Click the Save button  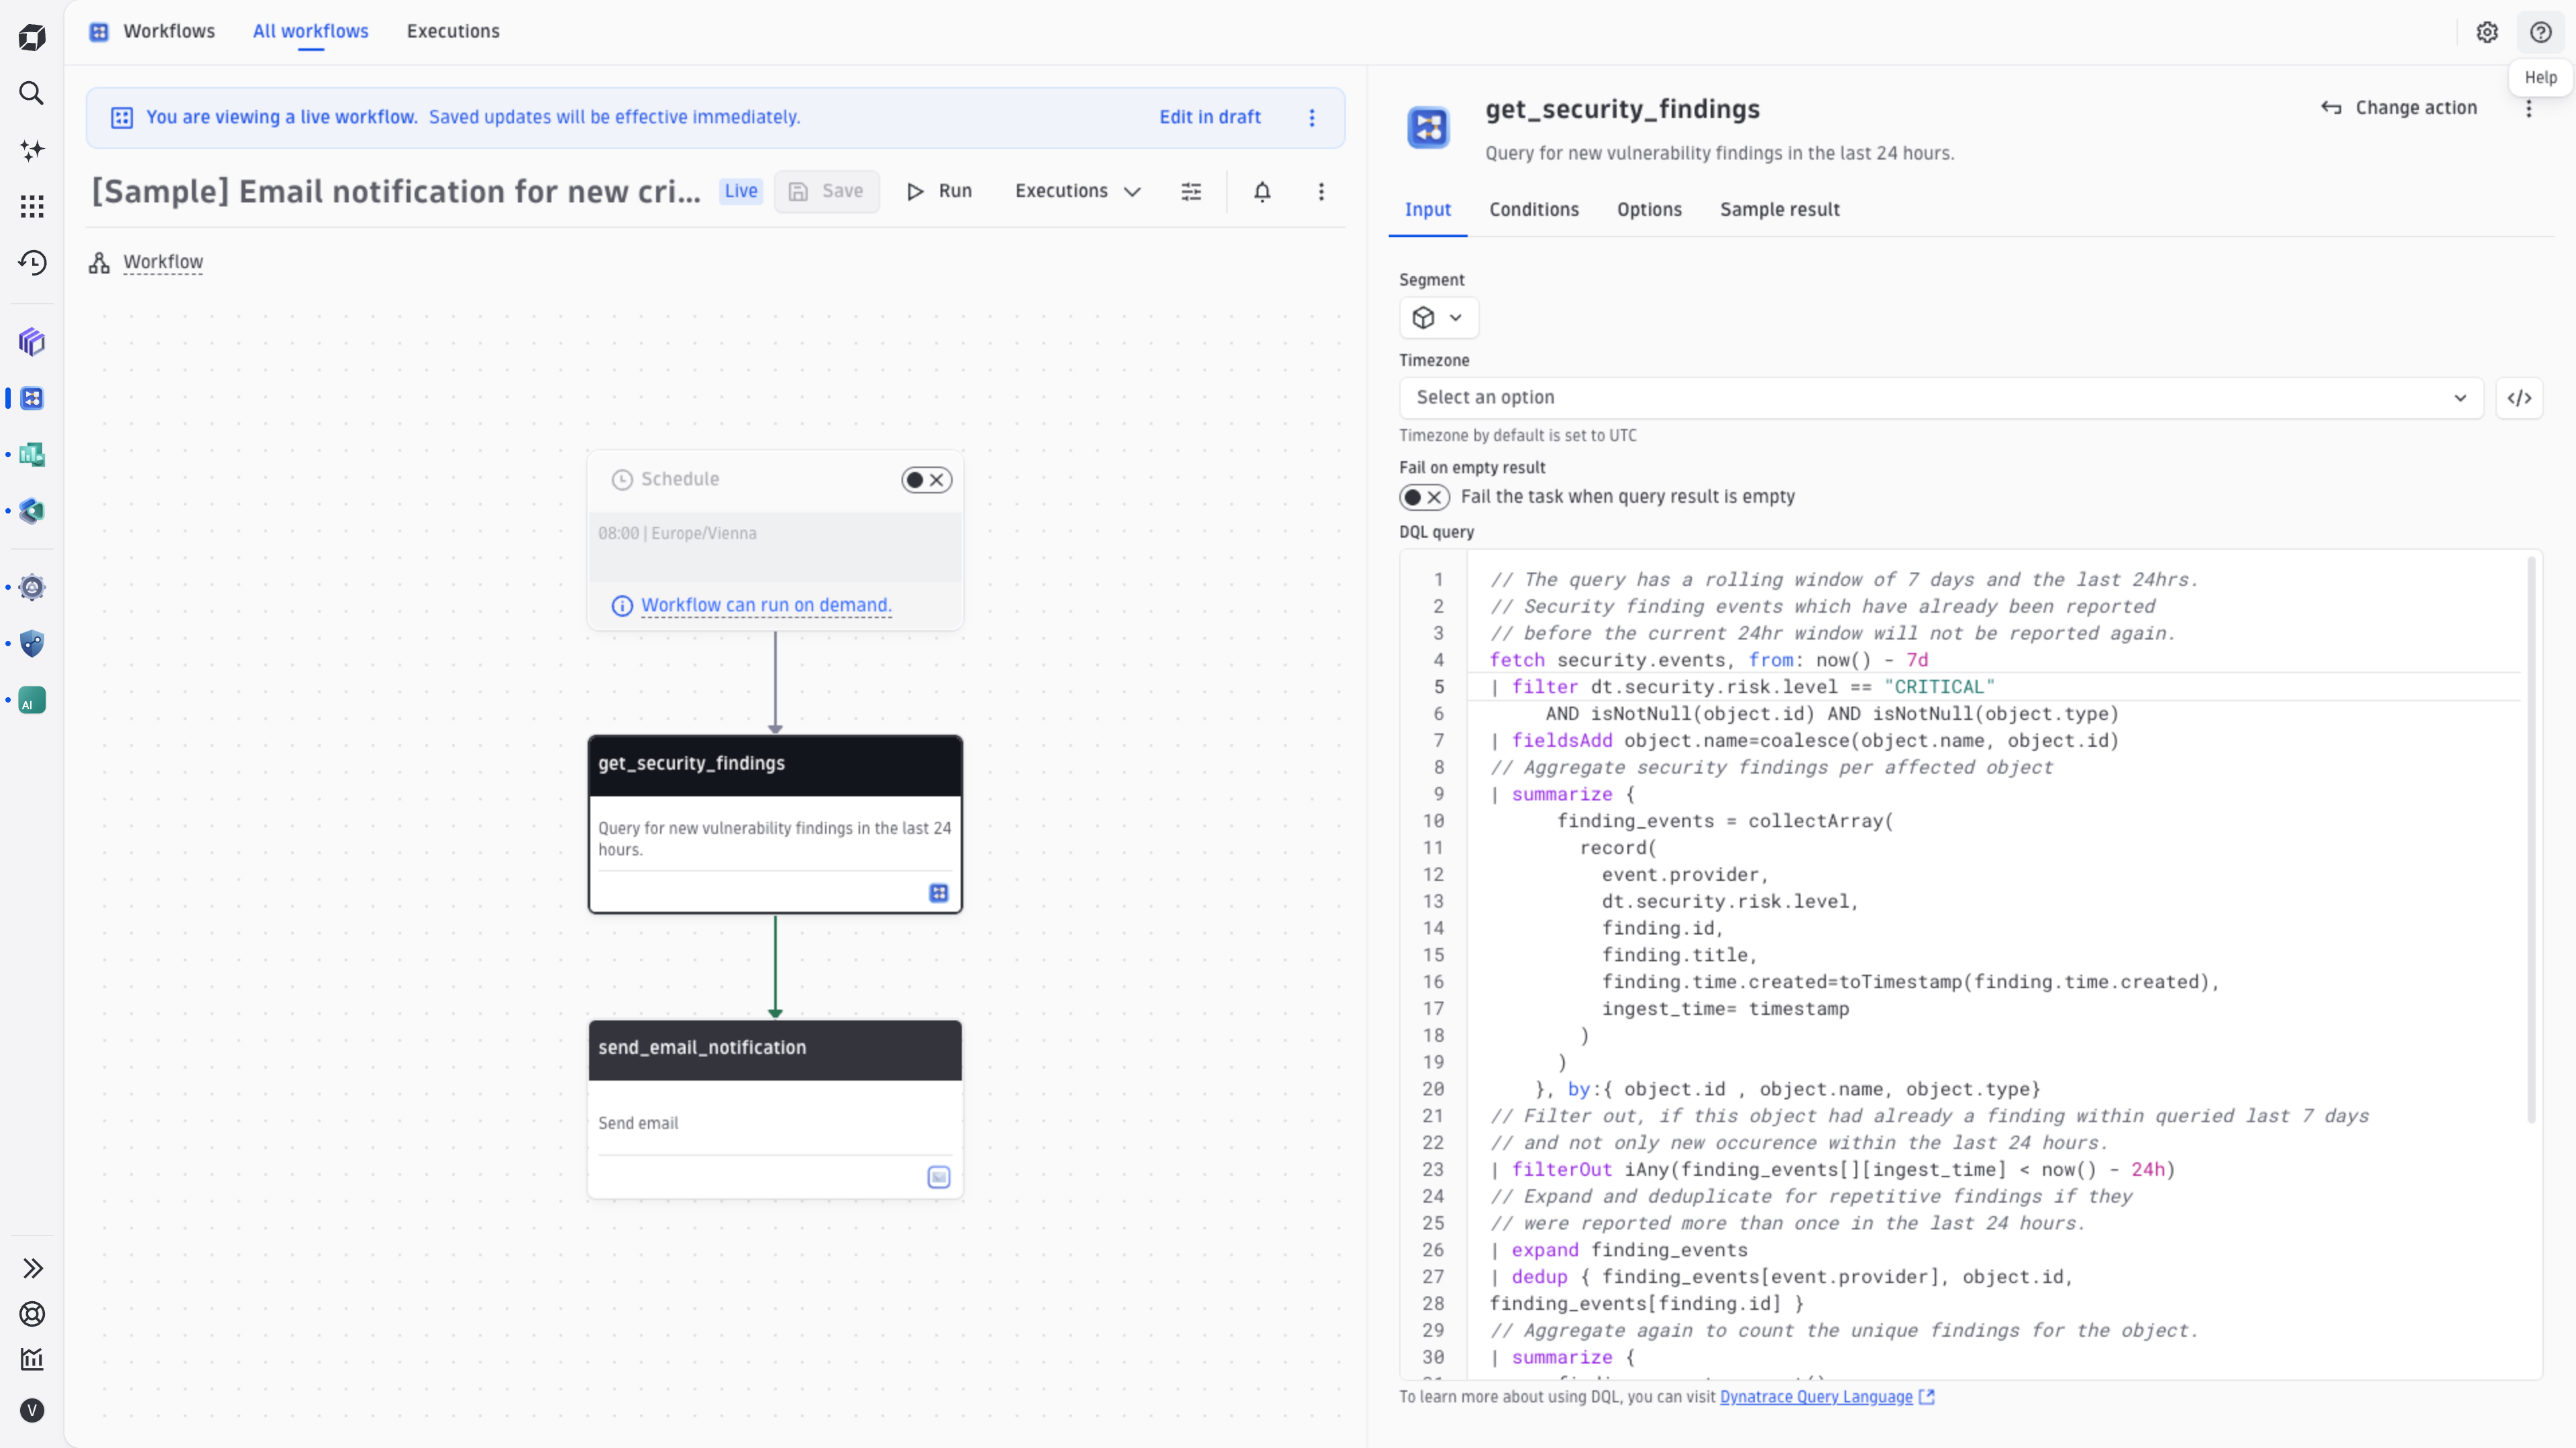pos(826,192)
